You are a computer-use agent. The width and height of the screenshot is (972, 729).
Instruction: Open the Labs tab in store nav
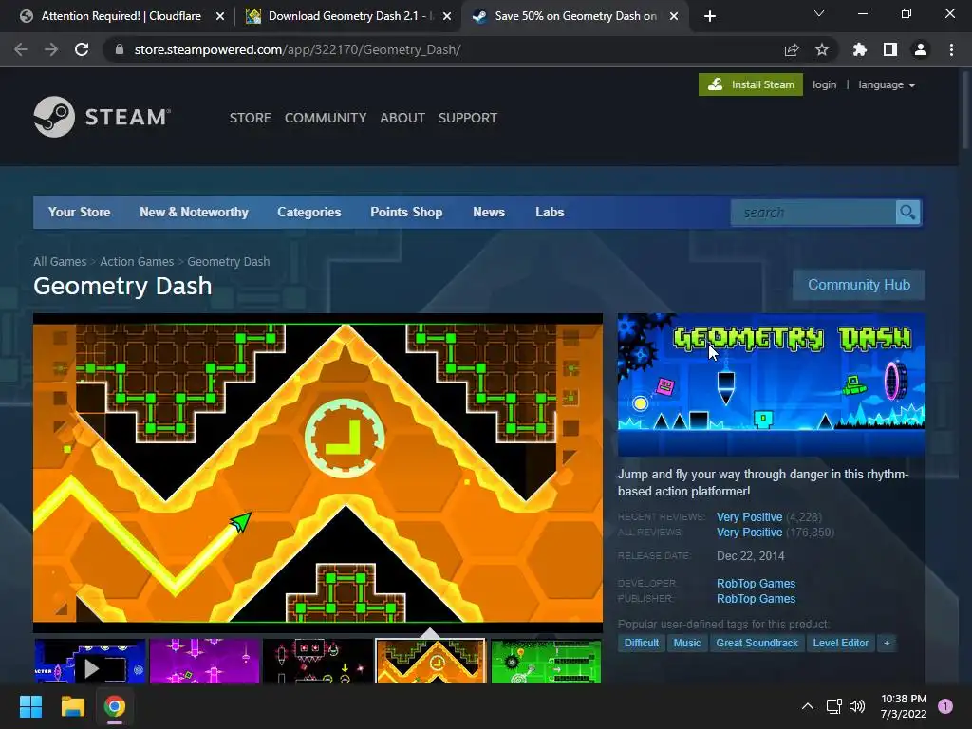pyautogui.click(x=550, y=212)
